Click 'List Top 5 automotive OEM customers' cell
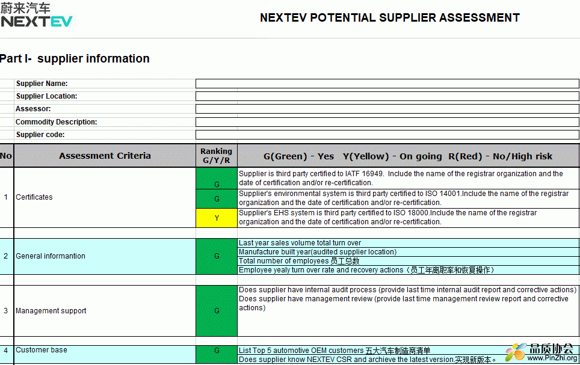 tap(409, 350)
